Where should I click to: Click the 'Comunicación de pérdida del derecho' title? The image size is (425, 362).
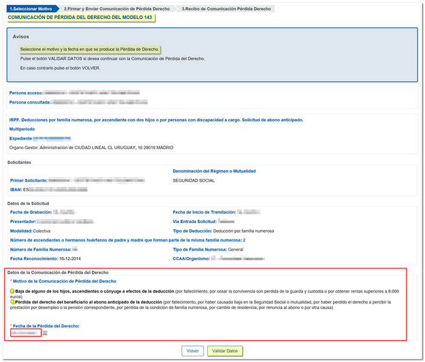click(81, 17)
